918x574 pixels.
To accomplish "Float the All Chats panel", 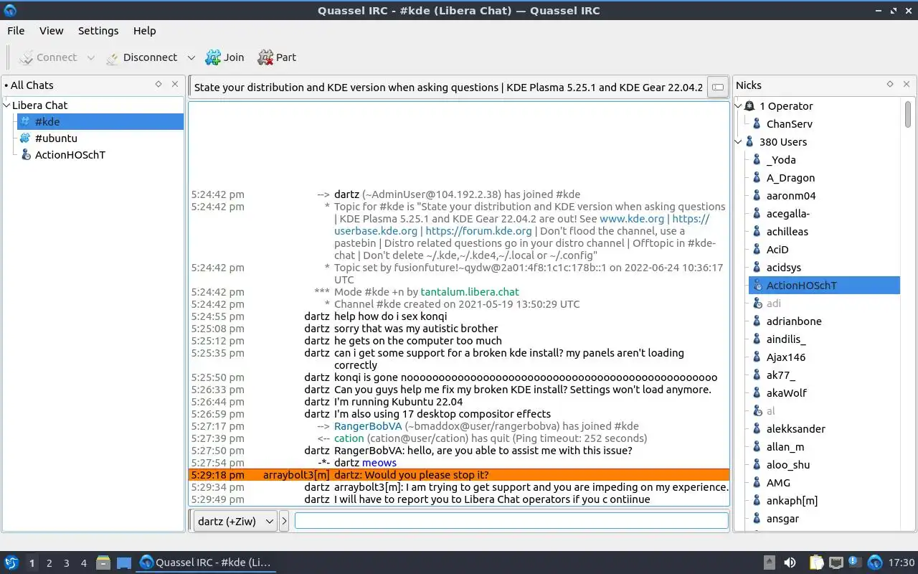I will point(158,85).
